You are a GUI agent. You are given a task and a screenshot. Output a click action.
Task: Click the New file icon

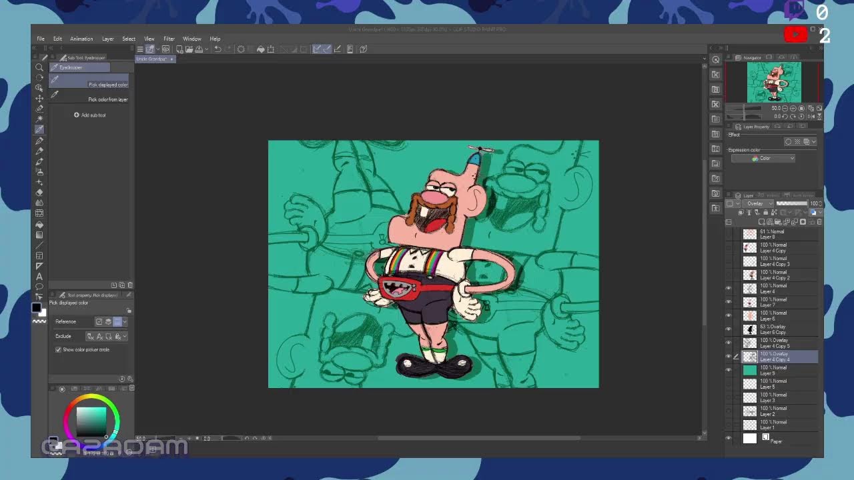[x=179, y=49]
